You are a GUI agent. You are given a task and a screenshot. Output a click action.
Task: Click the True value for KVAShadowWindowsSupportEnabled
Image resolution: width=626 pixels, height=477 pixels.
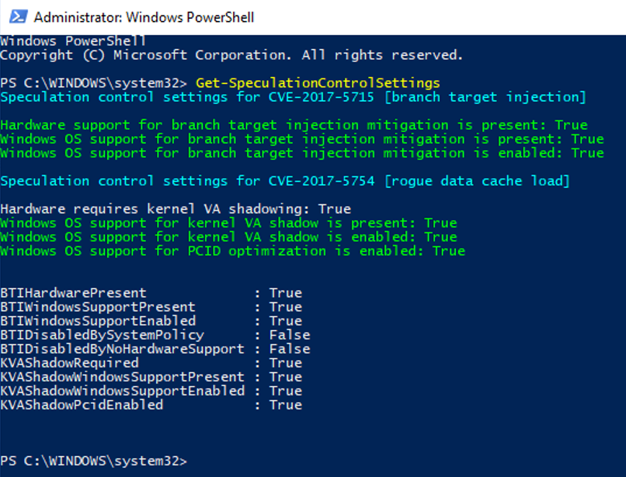(x=285, y=391)
